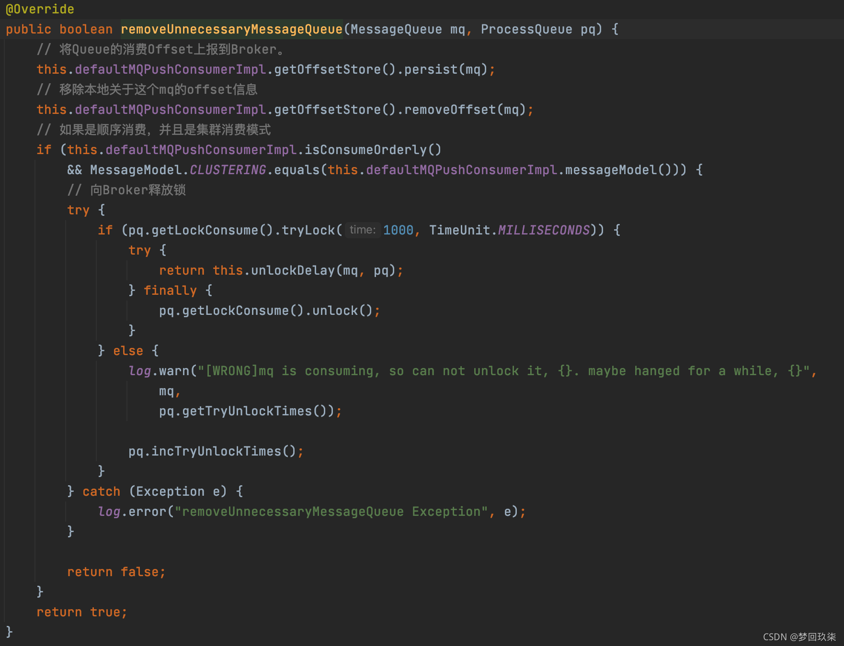Click the CLUSTERING enum constant
844x646 pixels.
point(228,170)
